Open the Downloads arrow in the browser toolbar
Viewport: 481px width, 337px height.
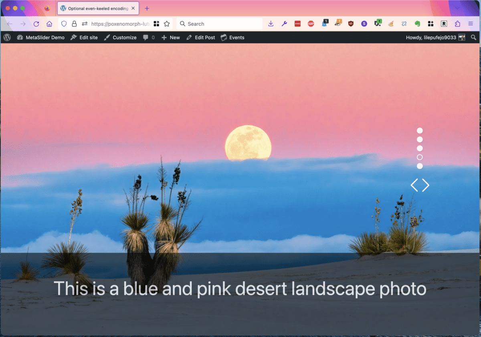271,24
